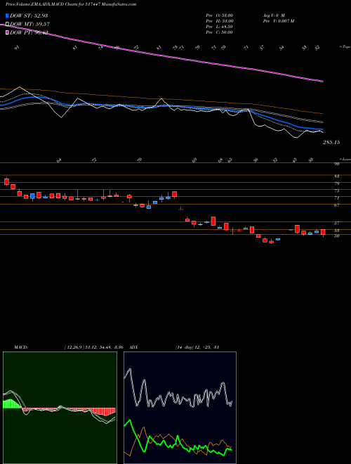Click the price level label 71
Image resolution: width=351 pixels, height=464 pixels.
pyautogui.click(x=336, y=198)
